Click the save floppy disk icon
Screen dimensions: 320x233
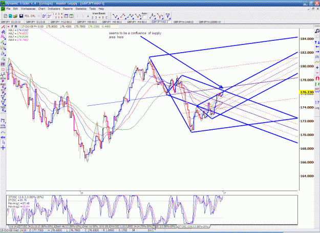[21, 16]
